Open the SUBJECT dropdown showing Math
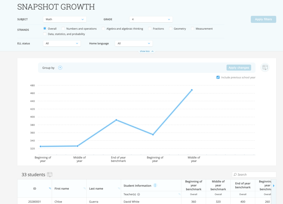This screenshot has width=283, height=204. pyautogui.click(x=64, y=19)
